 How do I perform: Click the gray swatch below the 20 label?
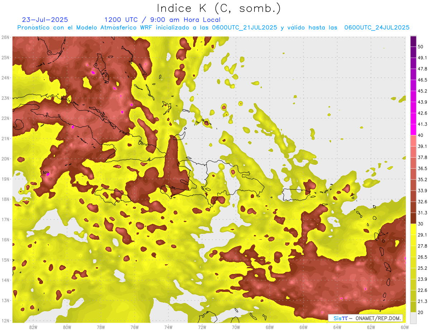413,317
